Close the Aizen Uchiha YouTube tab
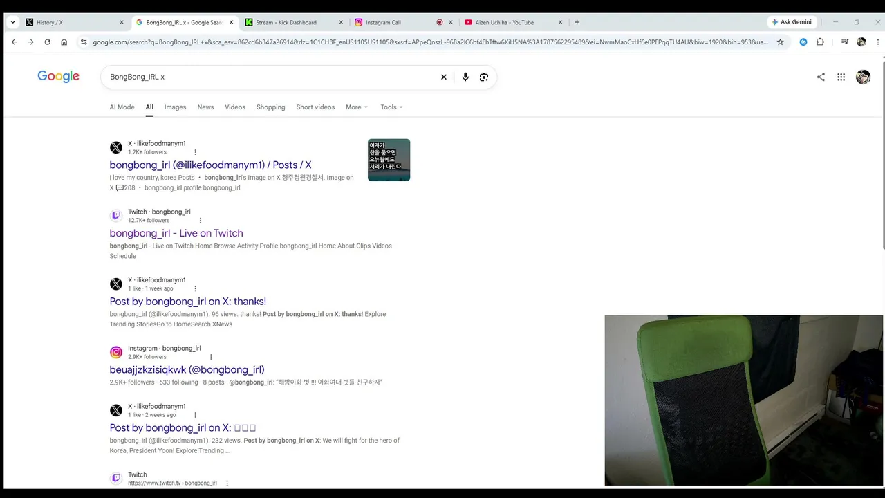Screen dimensions: 885x498 pos(561,22)
